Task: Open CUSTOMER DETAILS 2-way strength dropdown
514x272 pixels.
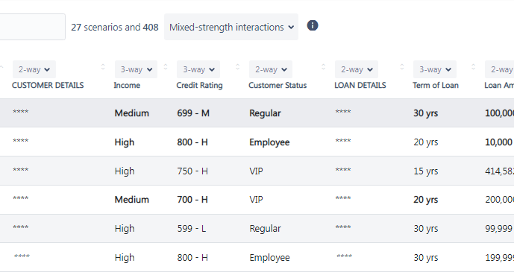Action: click(x=34, y=69)
